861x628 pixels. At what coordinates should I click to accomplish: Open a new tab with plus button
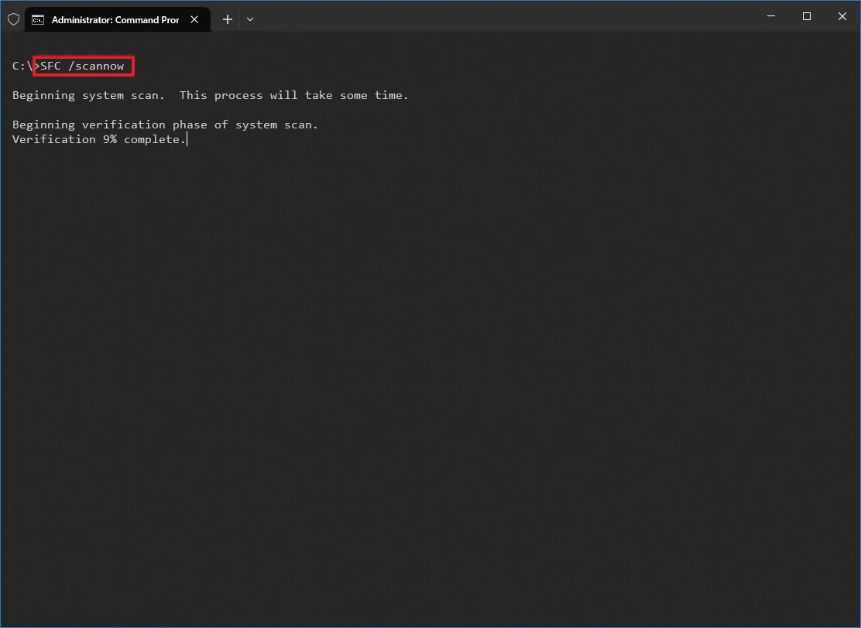point(228,19)
